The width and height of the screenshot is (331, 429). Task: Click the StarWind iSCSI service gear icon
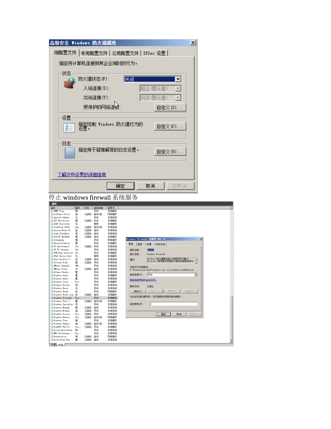tap(52, 227)
